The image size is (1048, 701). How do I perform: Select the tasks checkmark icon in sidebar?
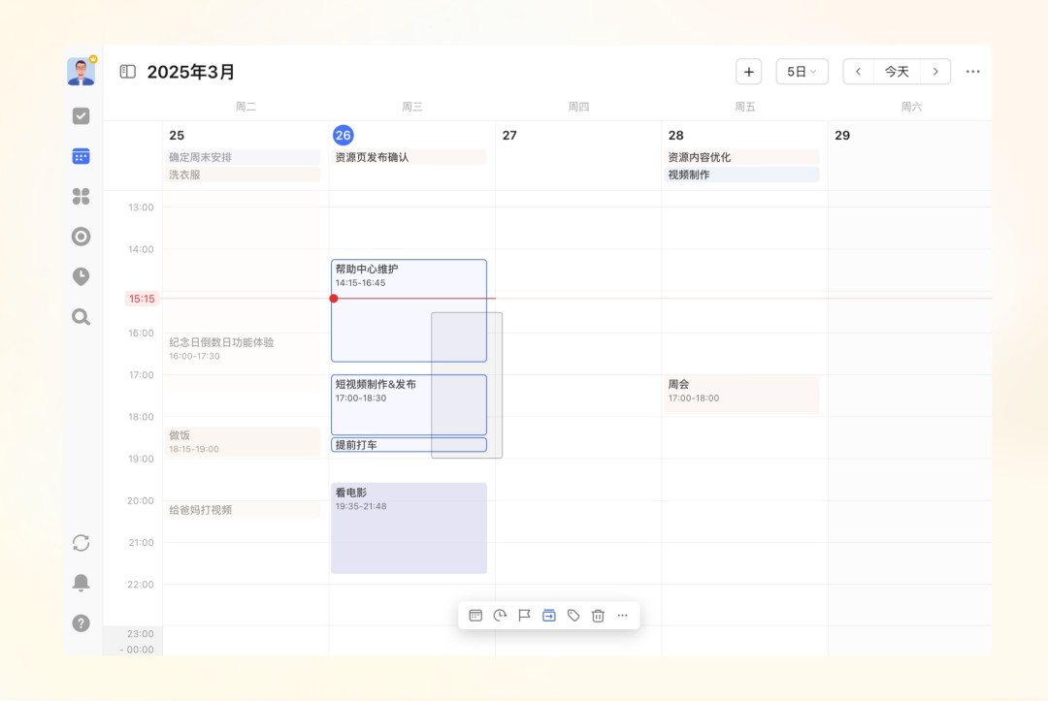pos(81,115)
